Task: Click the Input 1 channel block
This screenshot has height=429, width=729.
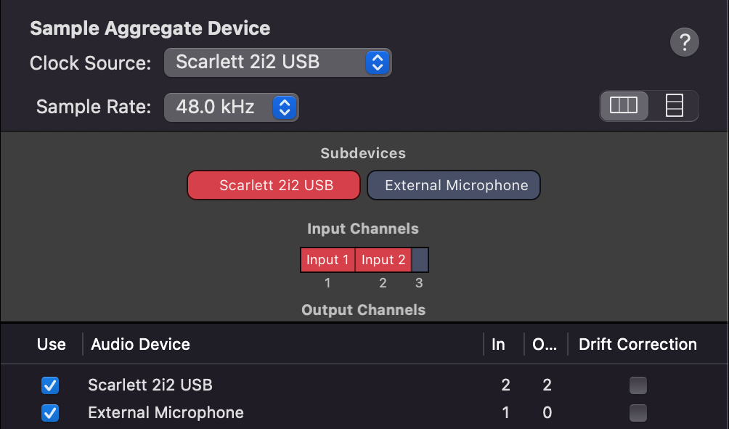Action: click(x=327, y=260)
